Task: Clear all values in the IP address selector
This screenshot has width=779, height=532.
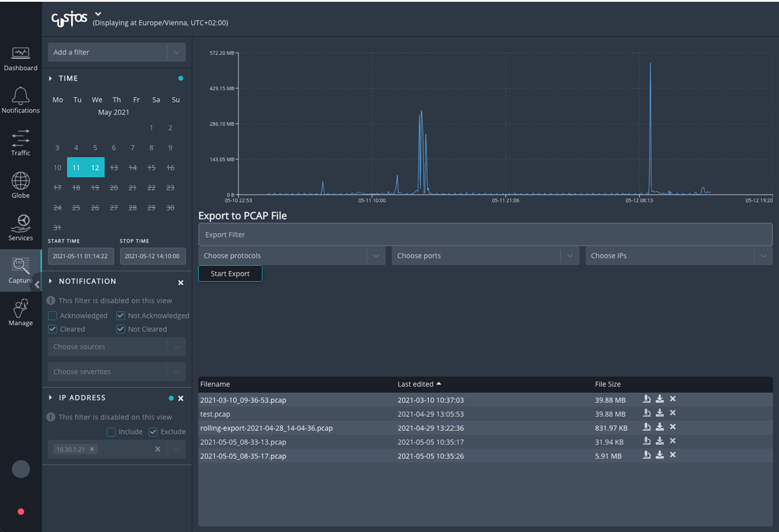Action: click(x=157, y=449)
